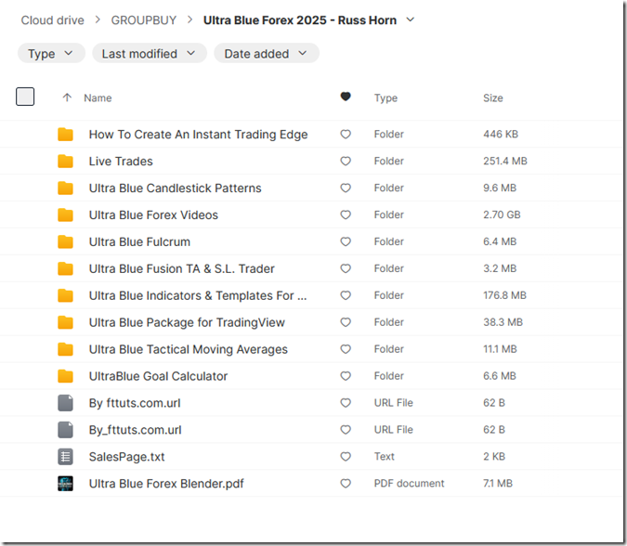Favorite the By fttuts.com.url file
The height and width of the screenshot is (546, 627).
[x=346, y=403]
